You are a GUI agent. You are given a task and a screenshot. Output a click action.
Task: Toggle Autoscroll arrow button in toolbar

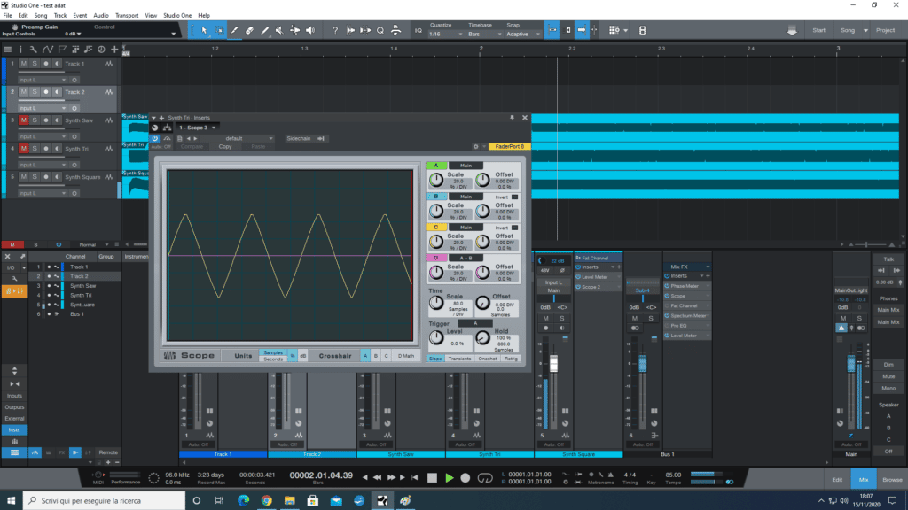[x=582, y=30]
